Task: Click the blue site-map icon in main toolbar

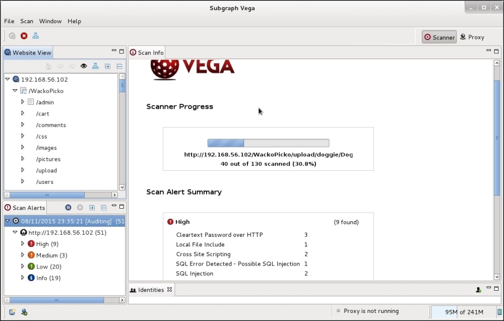Action: pos(35,36)
